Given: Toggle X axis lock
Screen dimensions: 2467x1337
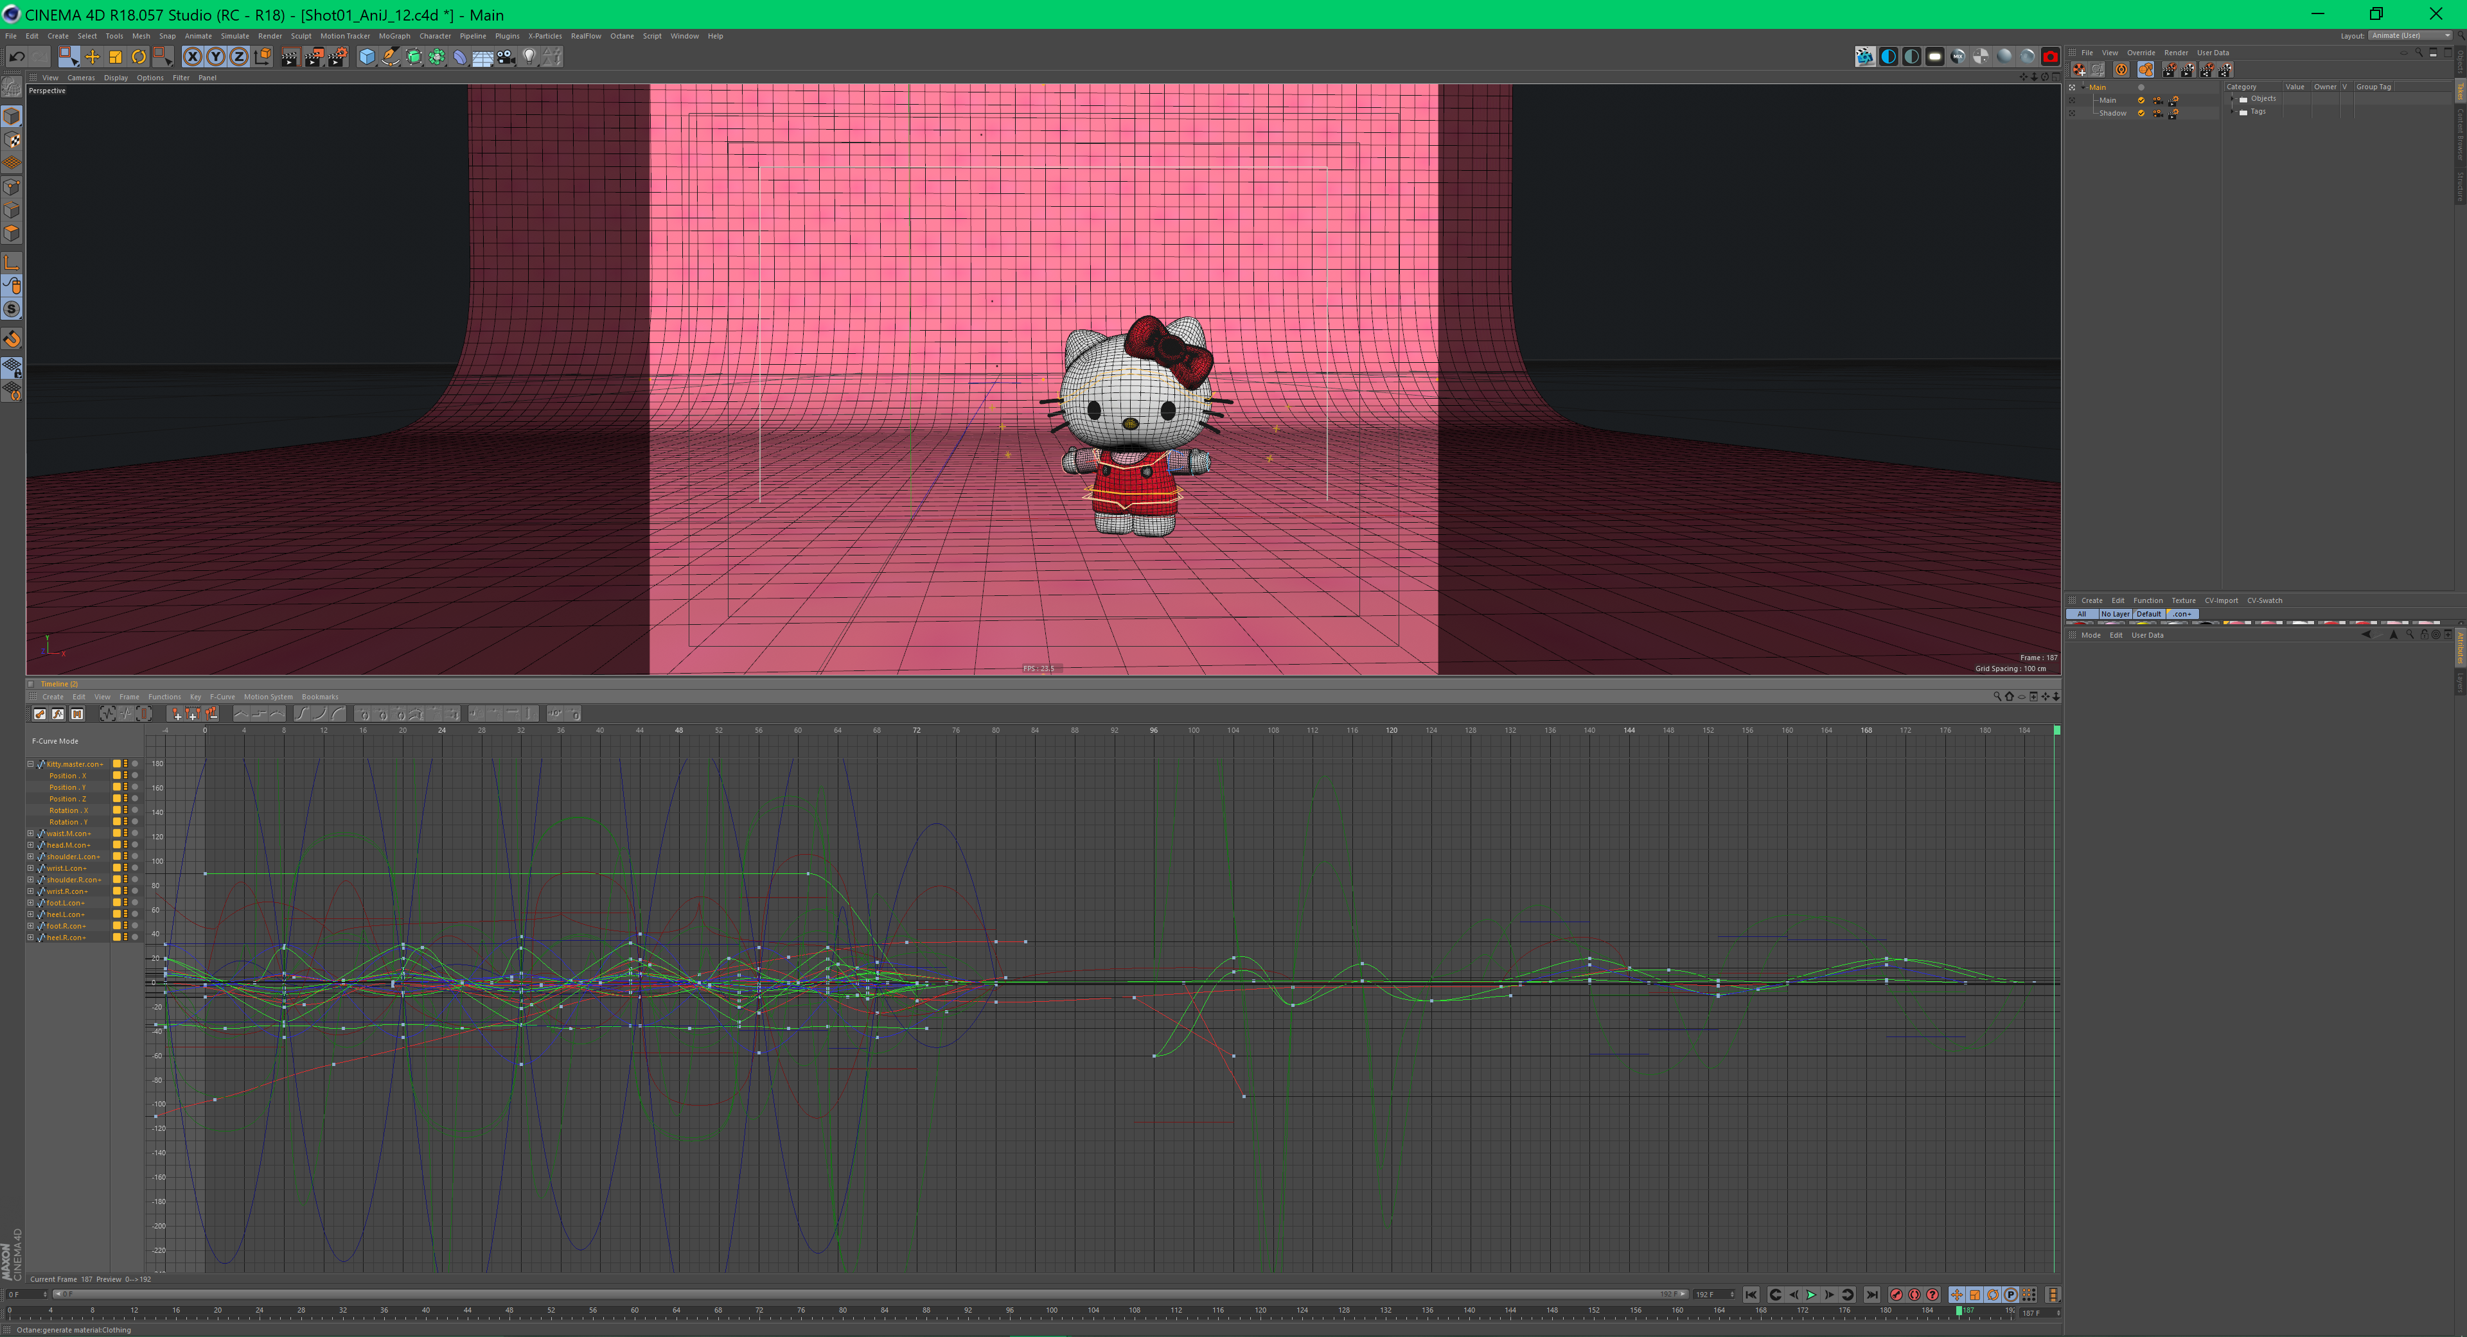Looking at the screenshot, I should click(x=193, y=57).
